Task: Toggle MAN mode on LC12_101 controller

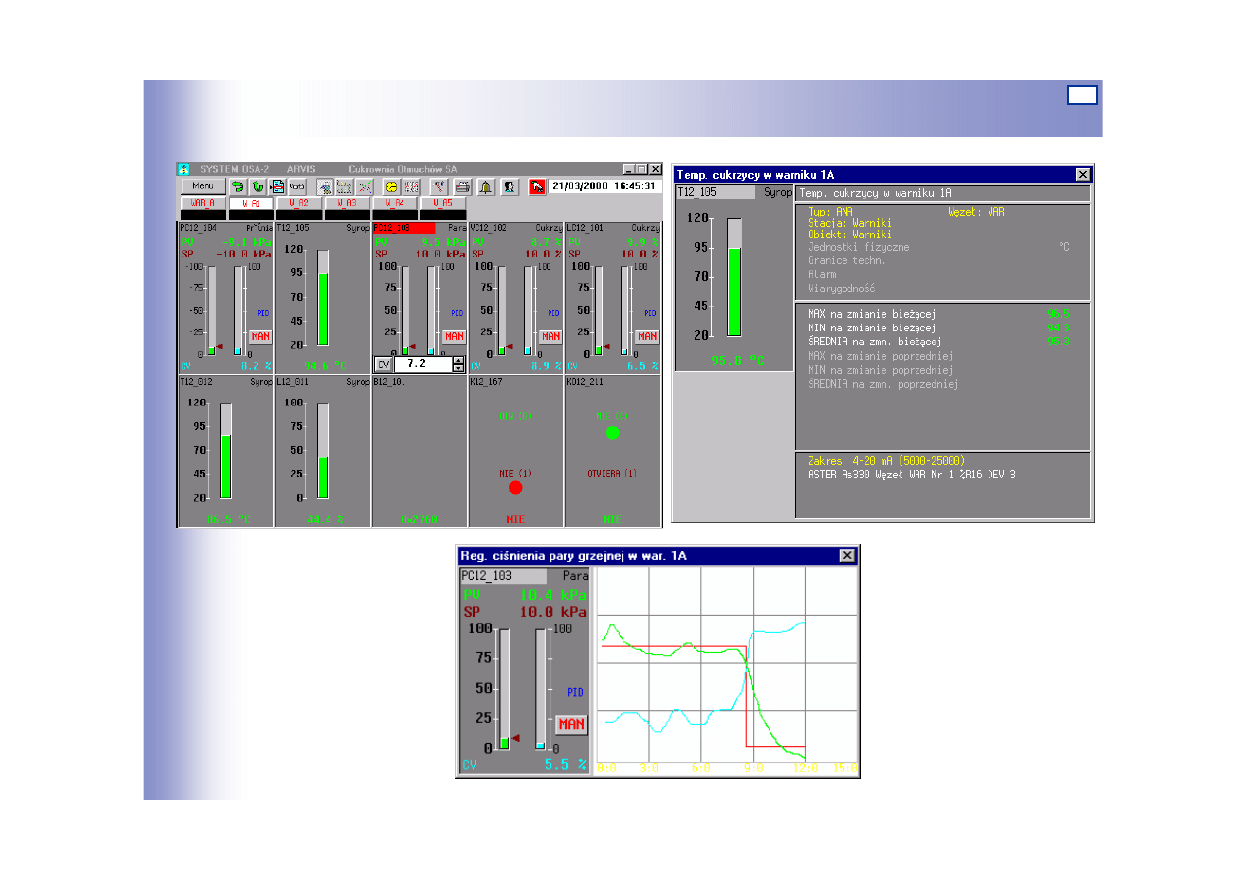Action: point(647,336)
